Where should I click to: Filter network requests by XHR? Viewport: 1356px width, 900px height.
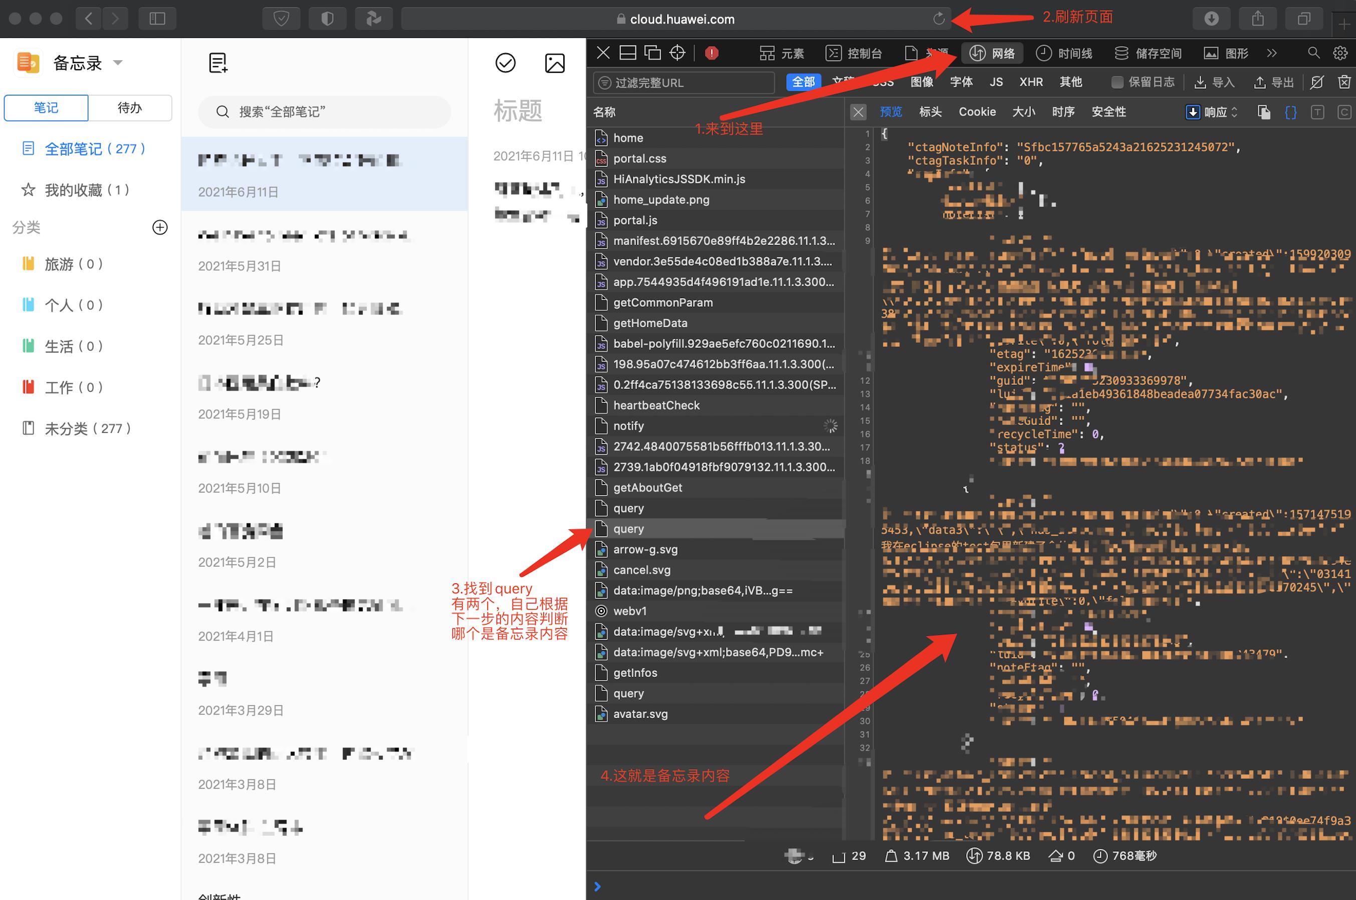1031,82
